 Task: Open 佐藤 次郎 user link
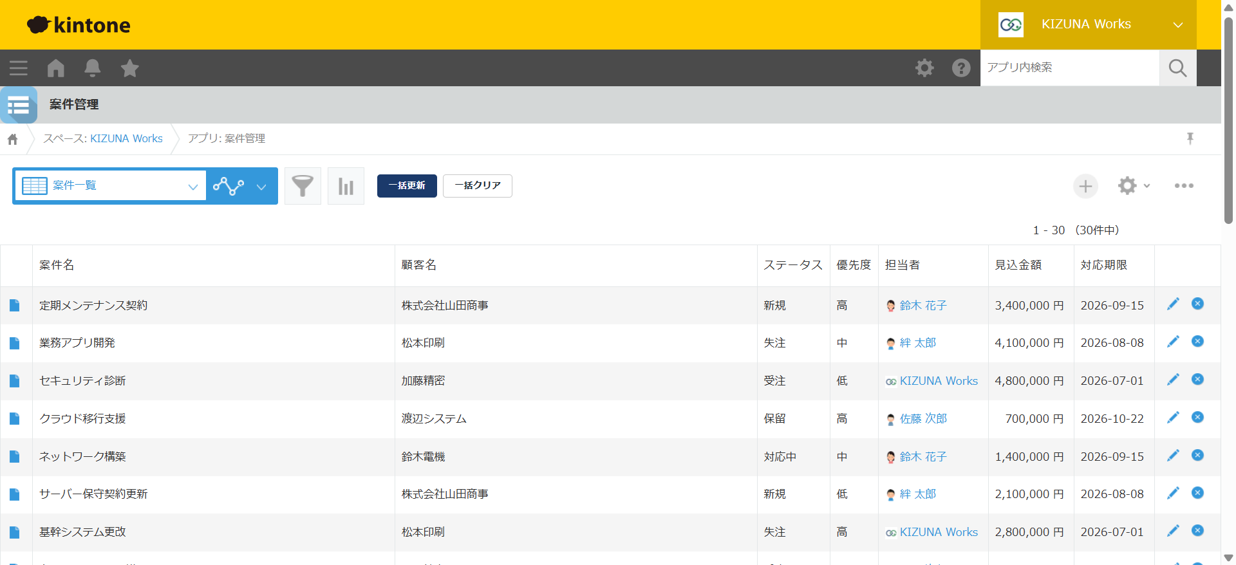pyautogui.click(x=923, y=419)
